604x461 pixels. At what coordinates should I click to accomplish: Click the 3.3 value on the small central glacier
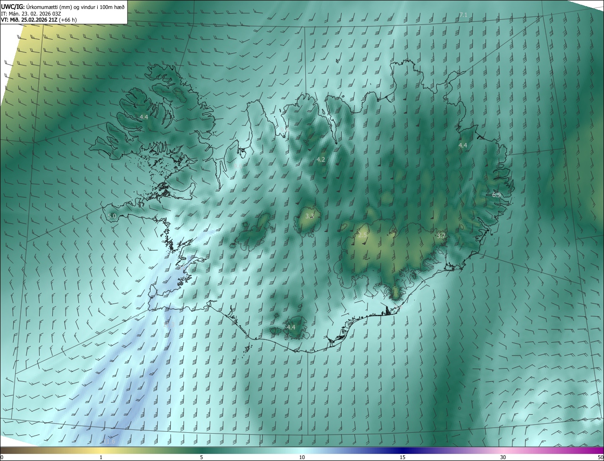pyautogui.click(x=310, y=216)
